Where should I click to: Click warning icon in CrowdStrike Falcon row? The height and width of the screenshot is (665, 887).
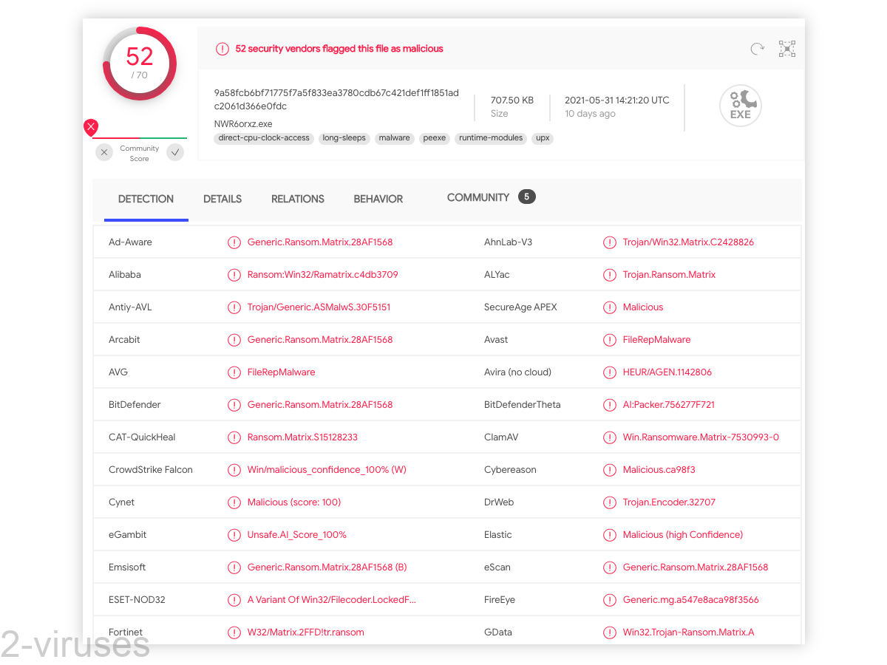pyautogui.click(x=234, y=470)
